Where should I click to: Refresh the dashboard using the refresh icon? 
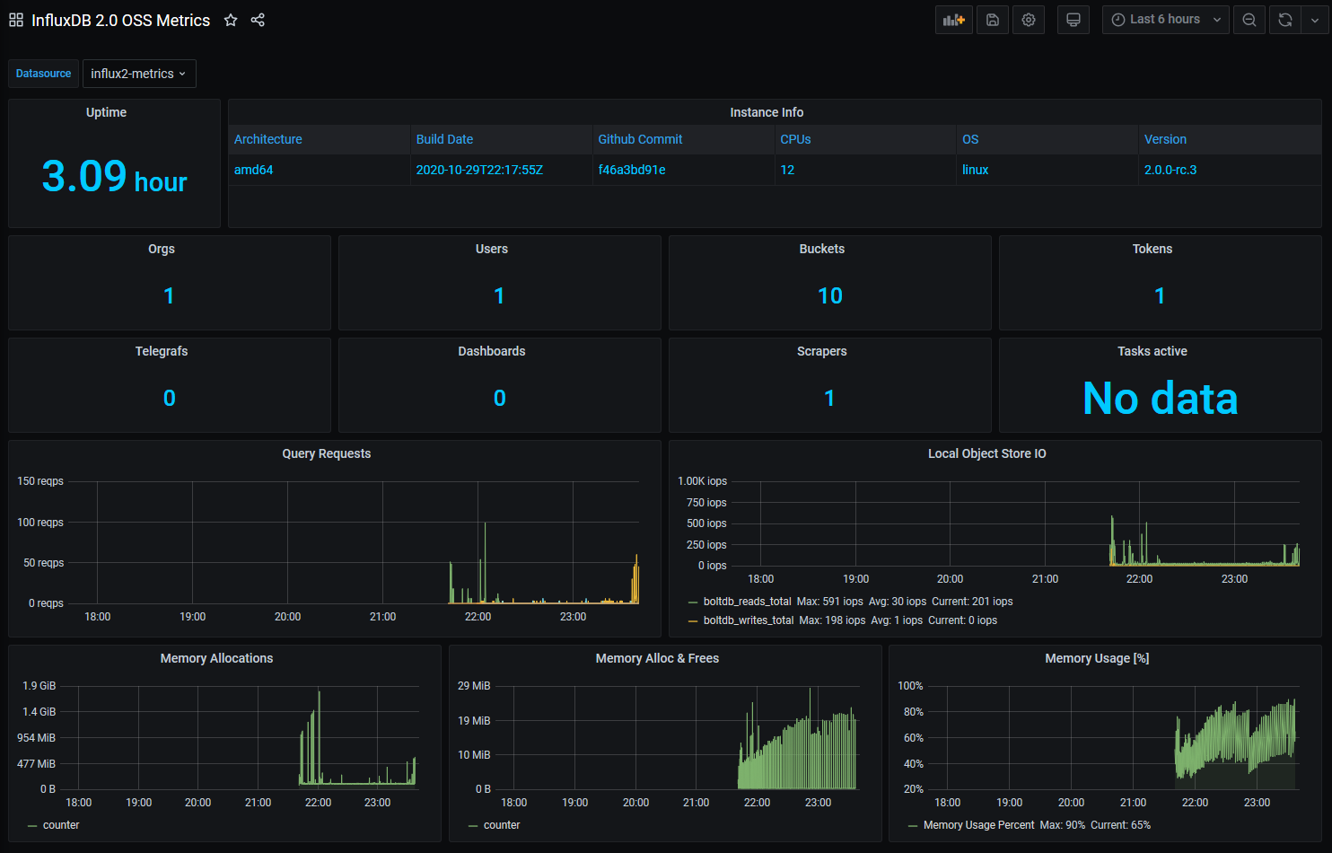click(x=1285, y=20)
